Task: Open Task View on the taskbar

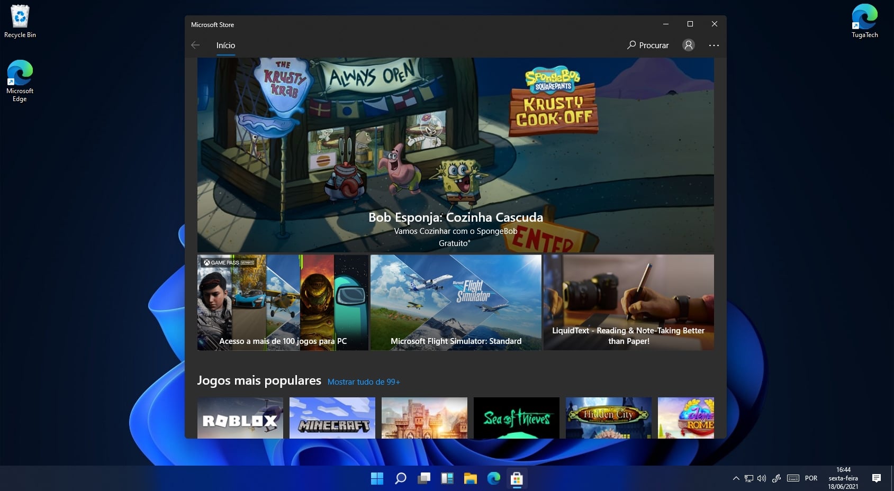Action: coord(424,479)
